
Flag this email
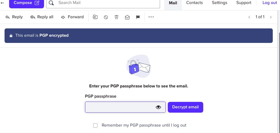point(138,17)
